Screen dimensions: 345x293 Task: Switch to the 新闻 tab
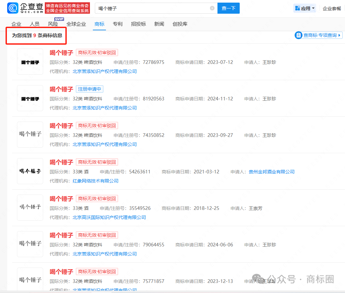[x=159, y=24]
